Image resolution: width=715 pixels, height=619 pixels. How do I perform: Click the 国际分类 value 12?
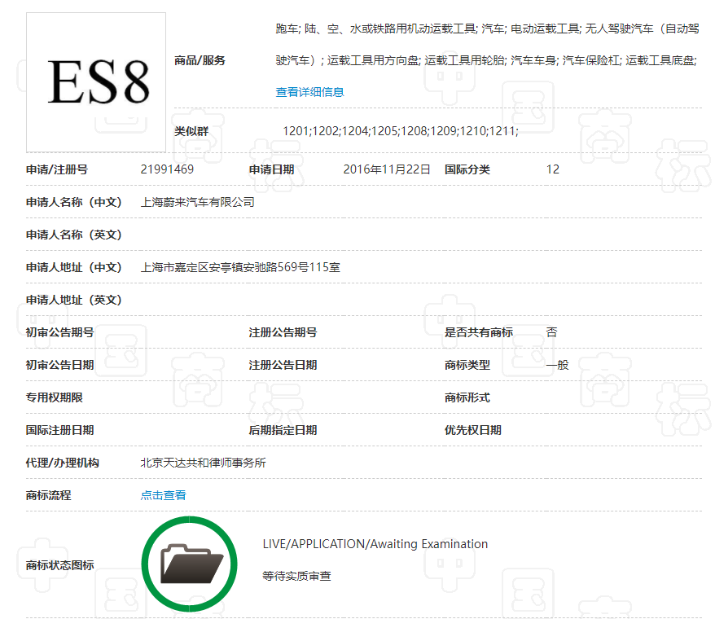tap(552, 169)
